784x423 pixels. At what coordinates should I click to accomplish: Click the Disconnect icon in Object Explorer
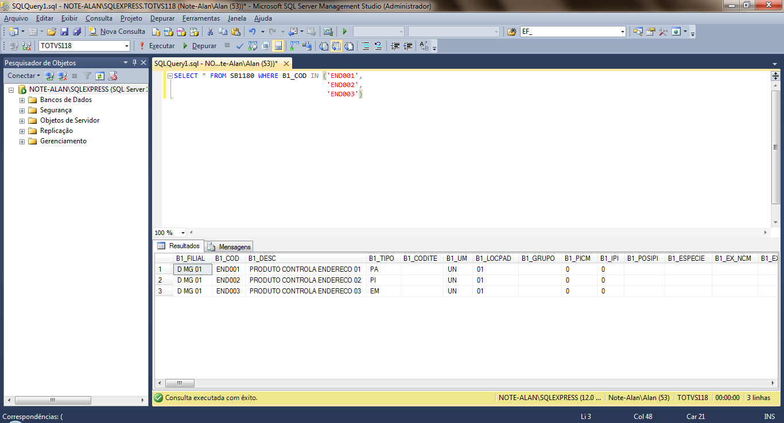(x=62, y=76)
